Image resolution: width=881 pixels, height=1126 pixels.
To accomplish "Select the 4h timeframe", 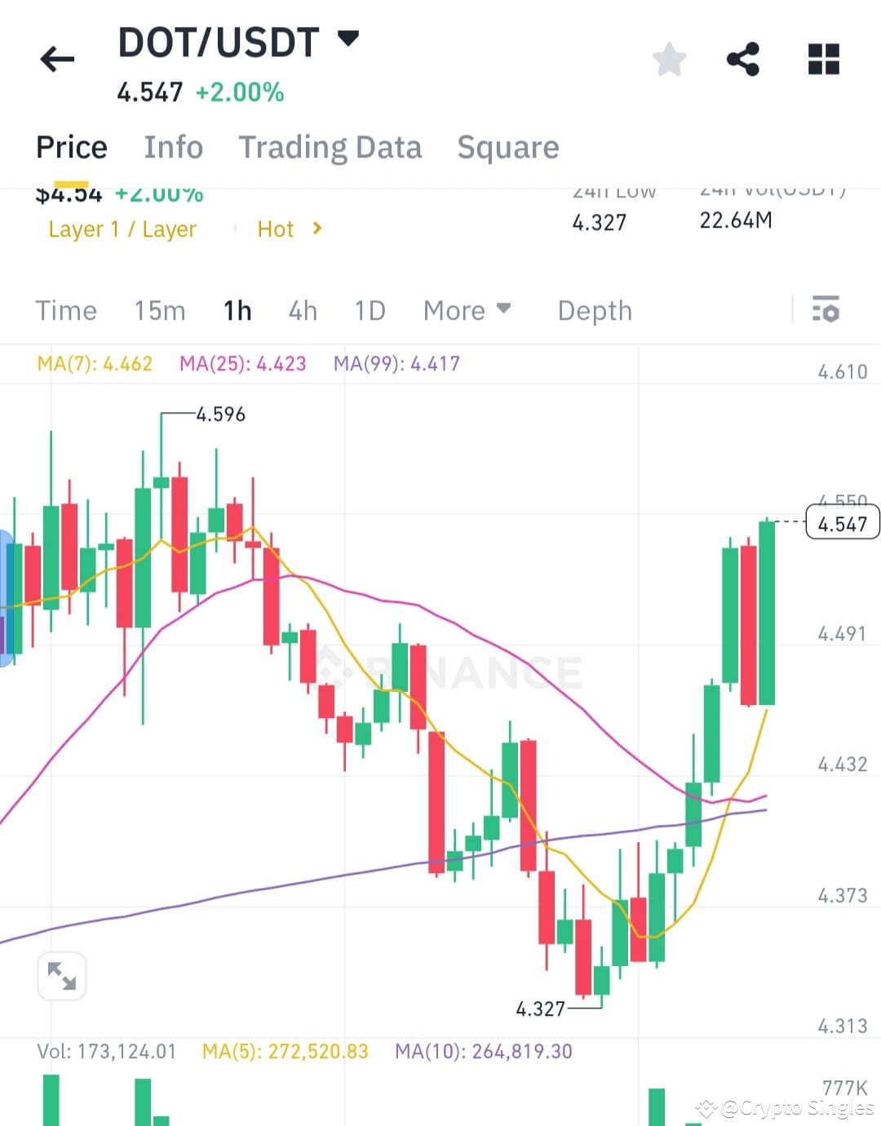I will click(x=303, y=311).
